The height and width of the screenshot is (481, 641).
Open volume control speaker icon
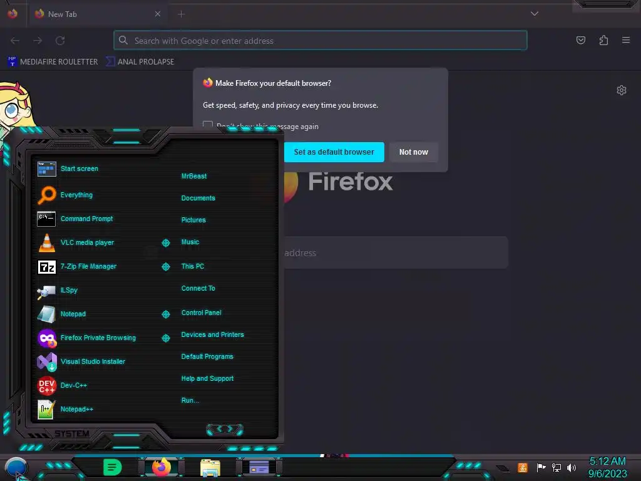point(572,467)
